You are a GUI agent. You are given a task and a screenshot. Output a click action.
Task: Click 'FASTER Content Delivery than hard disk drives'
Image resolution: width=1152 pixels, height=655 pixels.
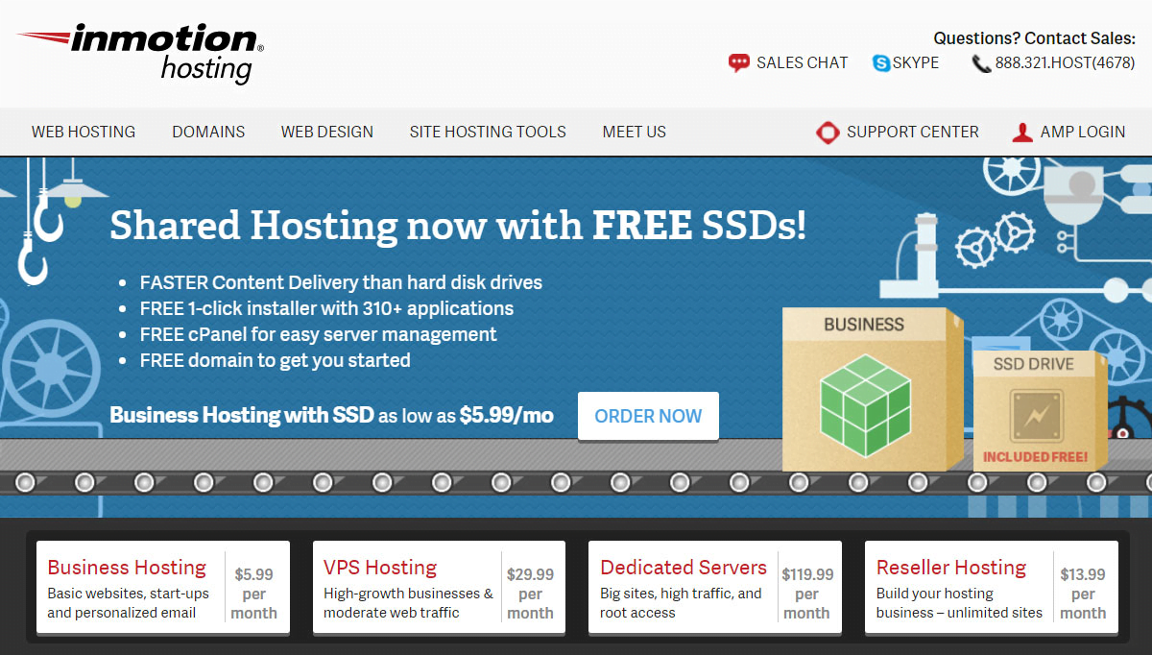pyautogui.click(x=341, y=282)
